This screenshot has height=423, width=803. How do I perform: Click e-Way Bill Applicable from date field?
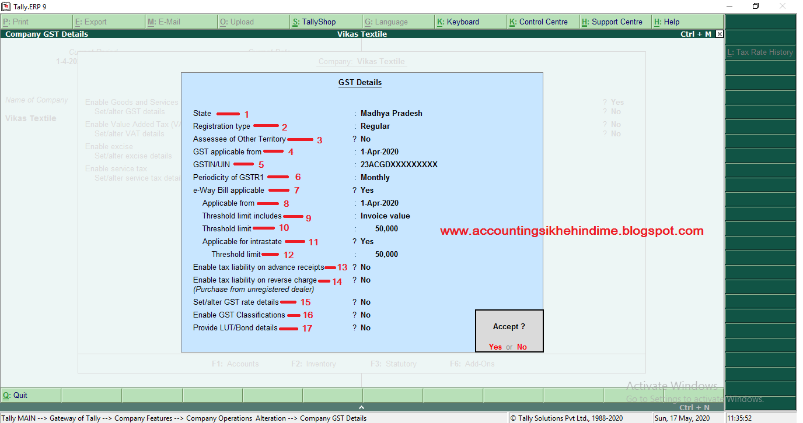tap(379, 203)
